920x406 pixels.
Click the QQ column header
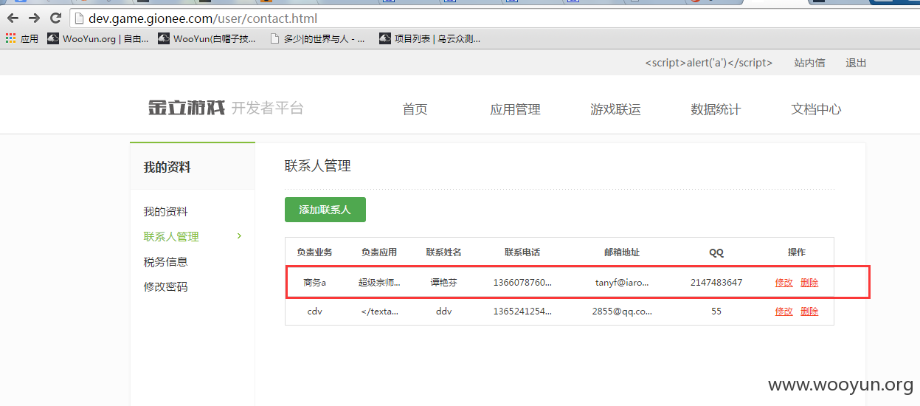(x=716, y=252)
